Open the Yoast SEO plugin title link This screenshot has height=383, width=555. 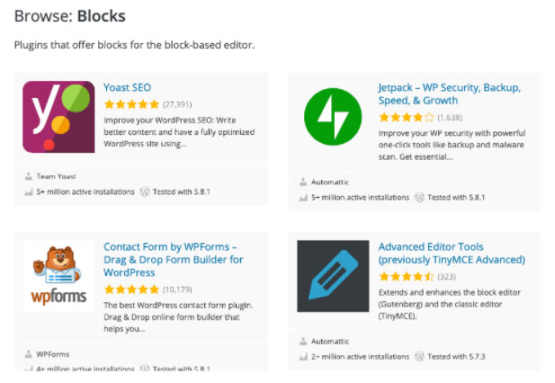(x=128, y=89)
